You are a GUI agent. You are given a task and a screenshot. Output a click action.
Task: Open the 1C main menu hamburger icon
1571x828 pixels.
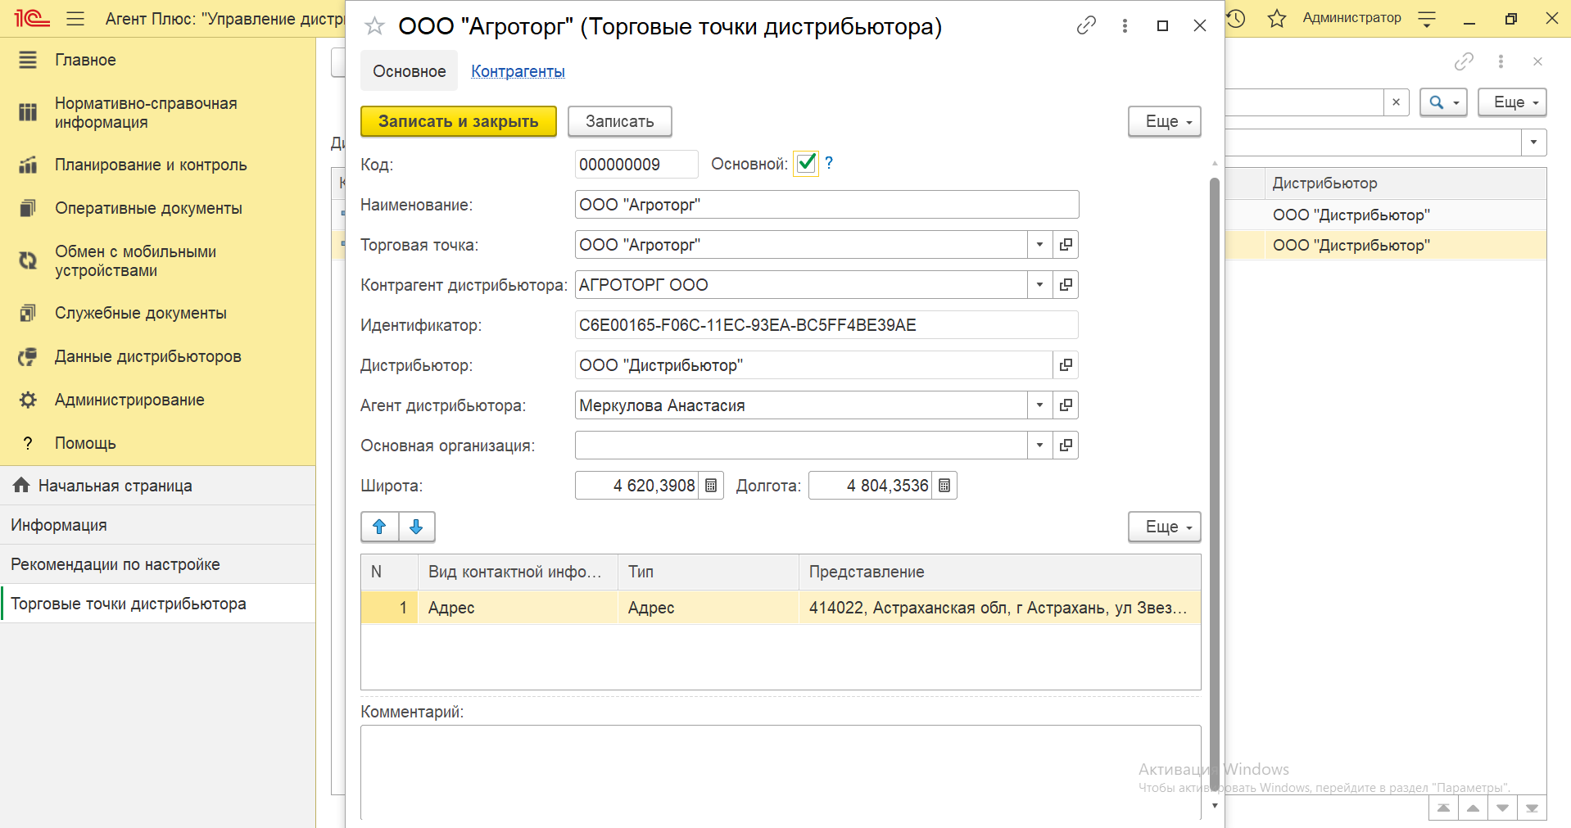pos(75,18)
